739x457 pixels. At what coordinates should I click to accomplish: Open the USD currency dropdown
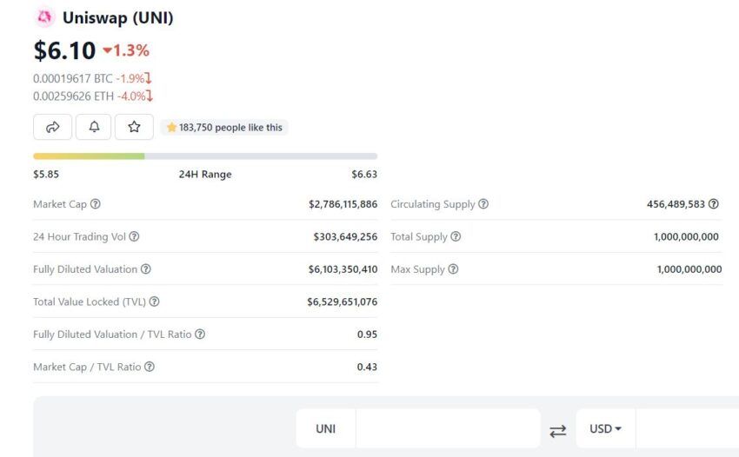(606, 428)
